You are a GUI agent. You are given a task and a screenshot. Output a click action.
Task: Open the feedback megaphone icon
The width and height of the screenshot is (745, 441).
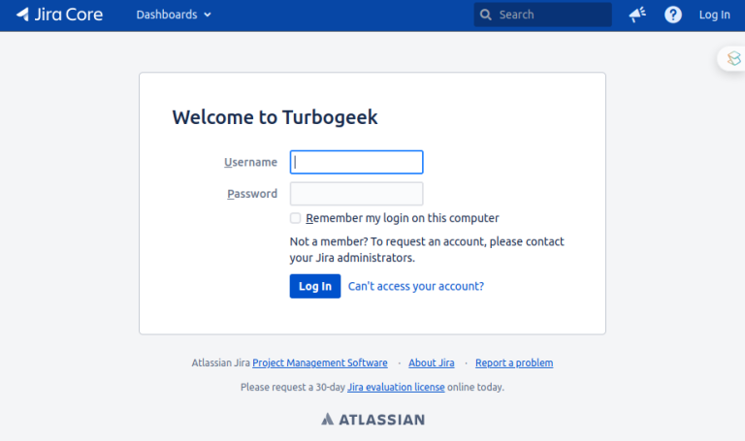(637, 15)
